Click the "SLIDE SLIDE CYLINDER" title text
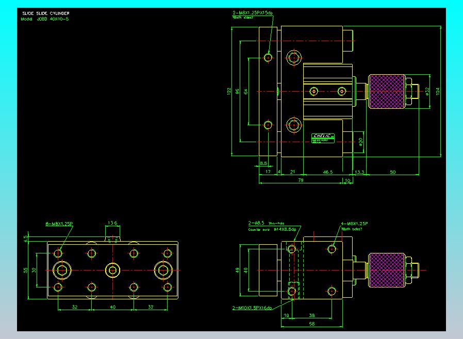 [45, 13]
